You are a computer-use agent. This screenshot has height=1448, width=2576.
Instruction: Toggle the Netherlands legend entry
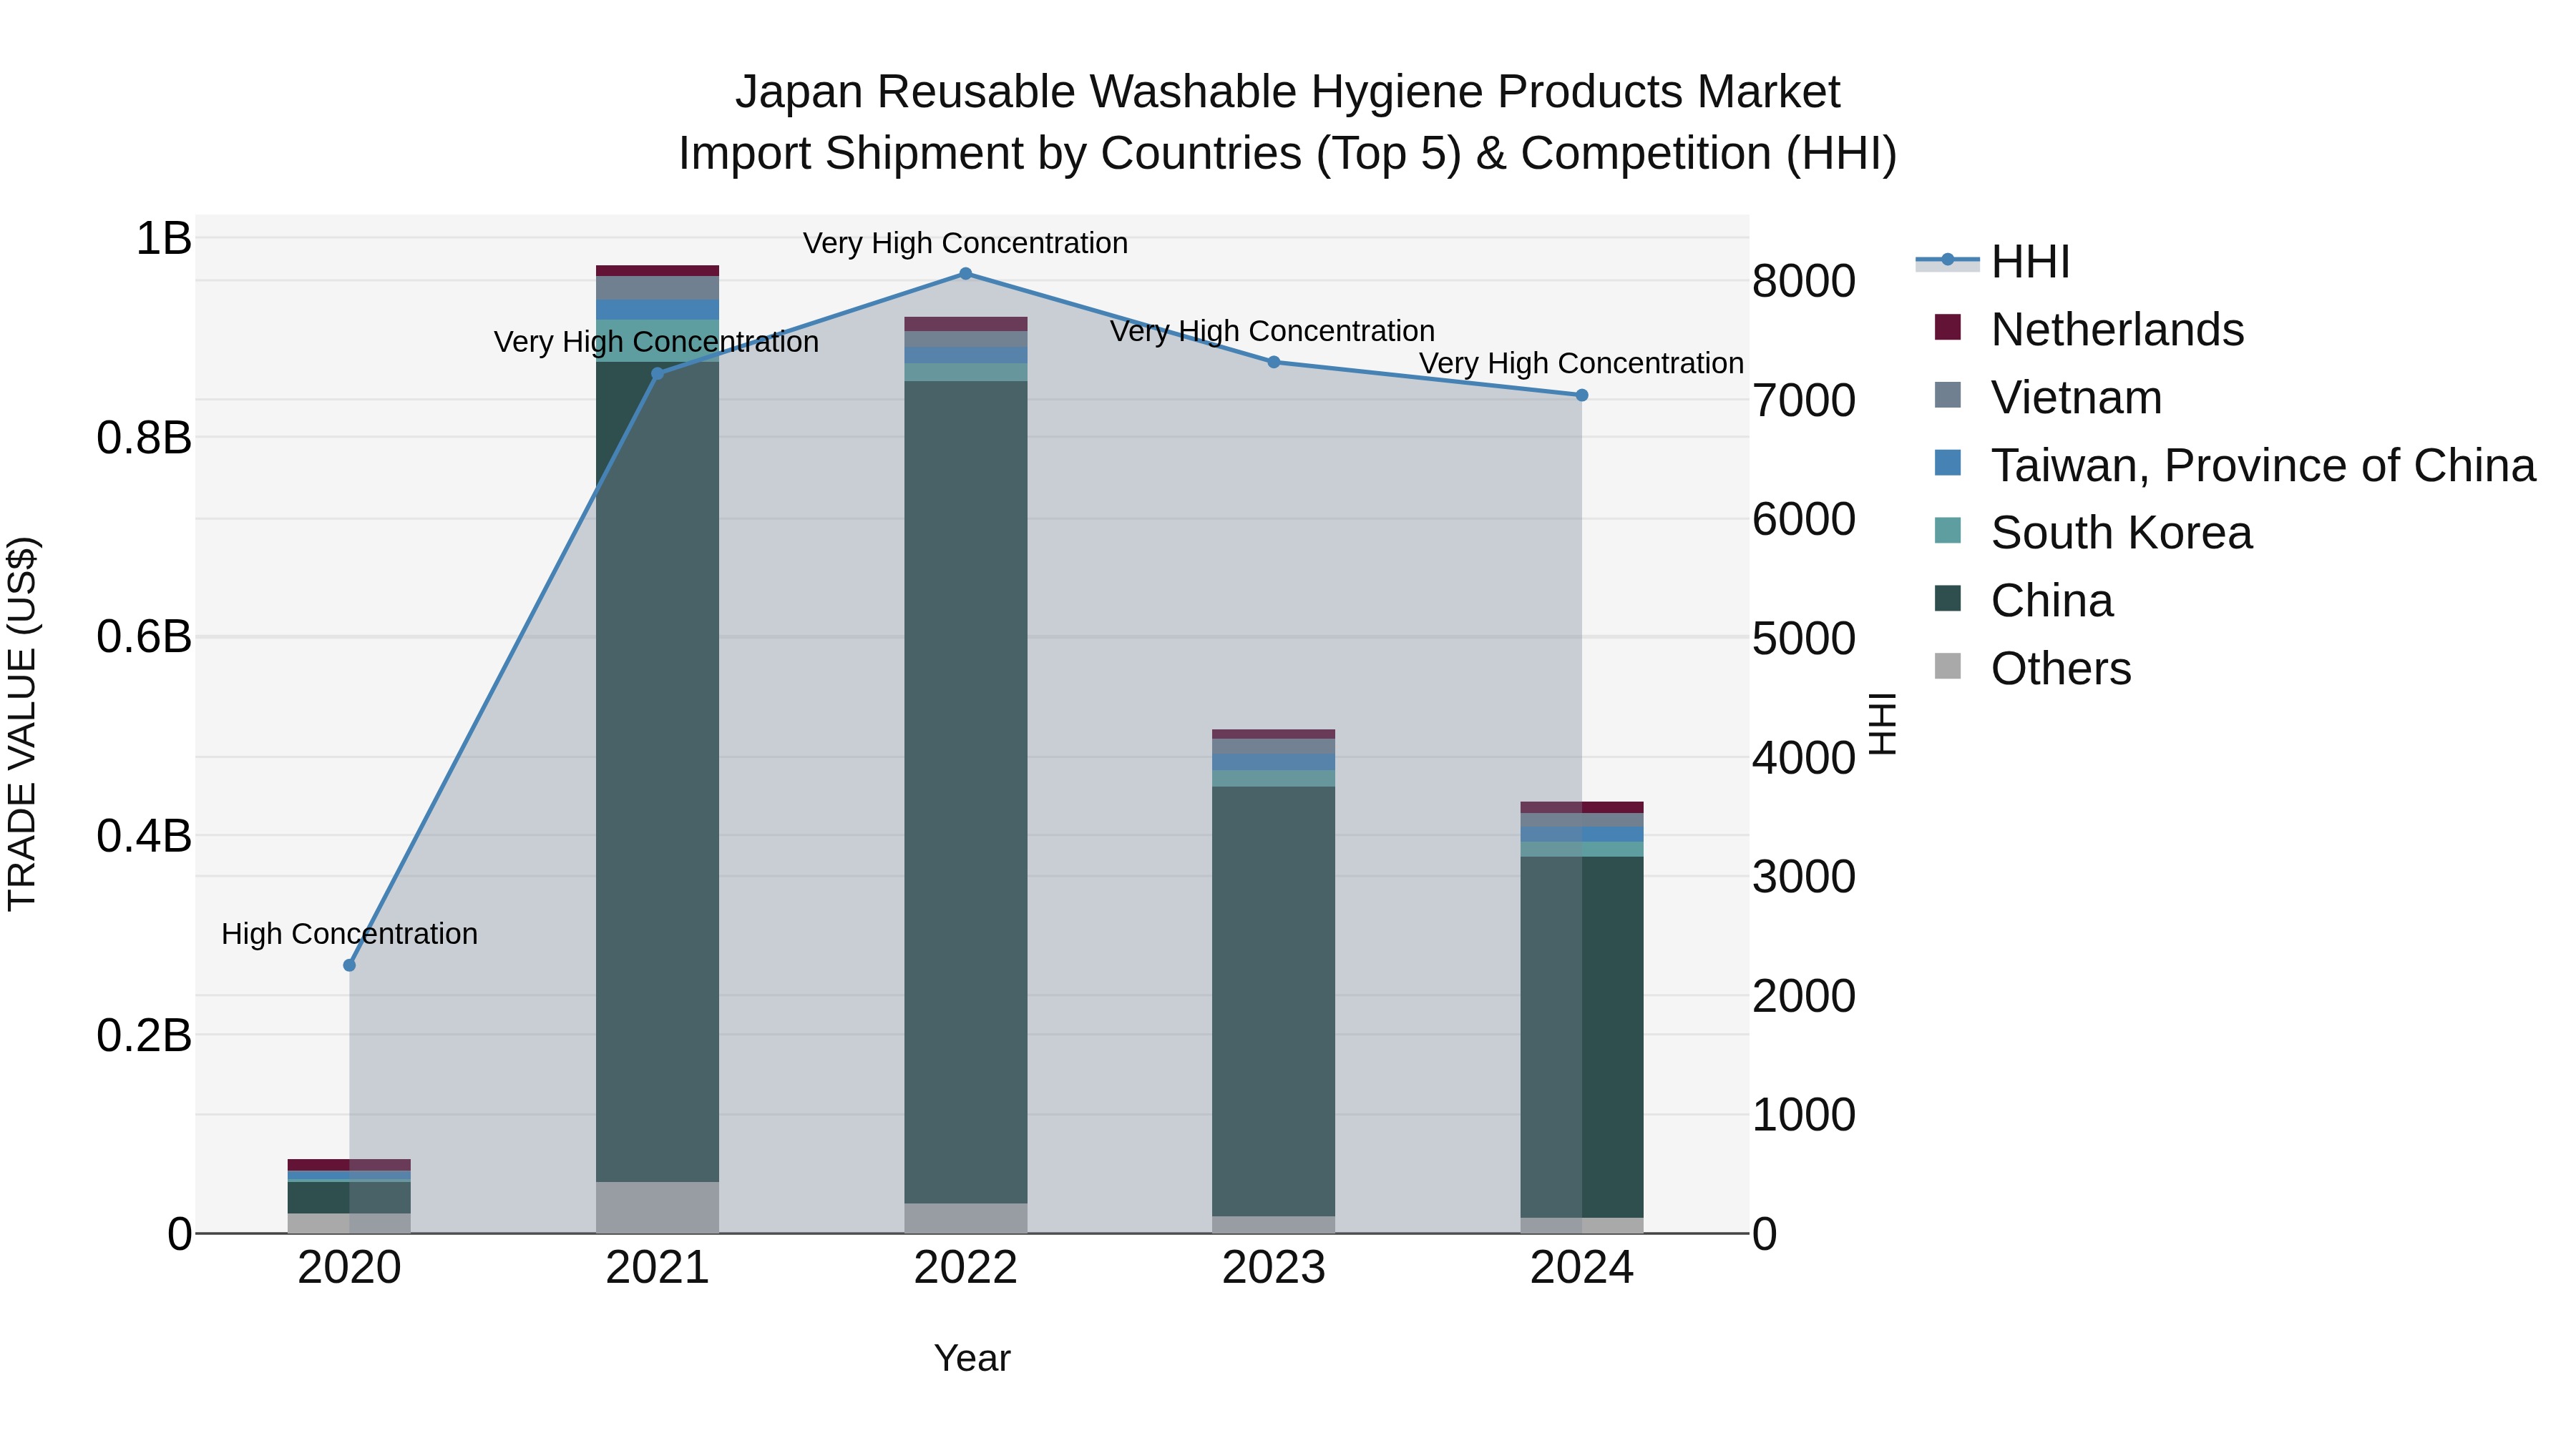coord(2089,329)
